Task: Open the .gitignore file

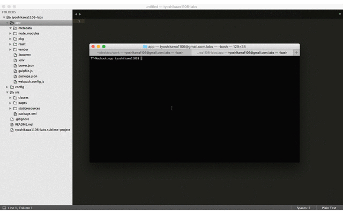Action: (22, 119)
